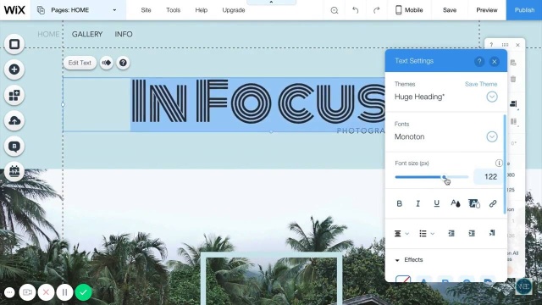This screenshot has height=305, width=542.
Task: Open the Monoton fonts dropdown
Action: click(492, 136)
